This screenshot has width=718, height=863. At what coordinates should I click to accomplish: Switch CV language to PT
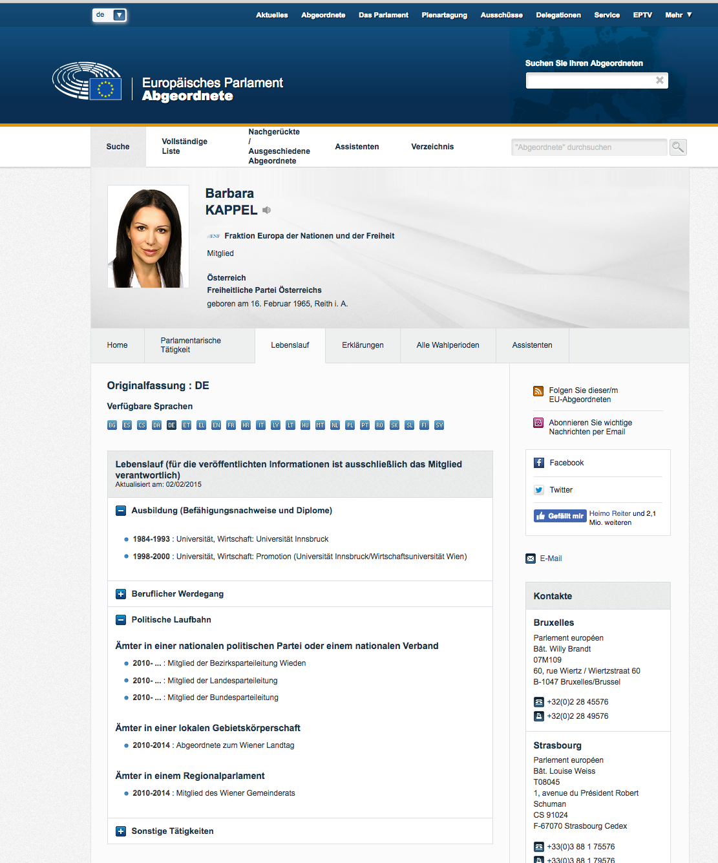click(x=365, y=425)
